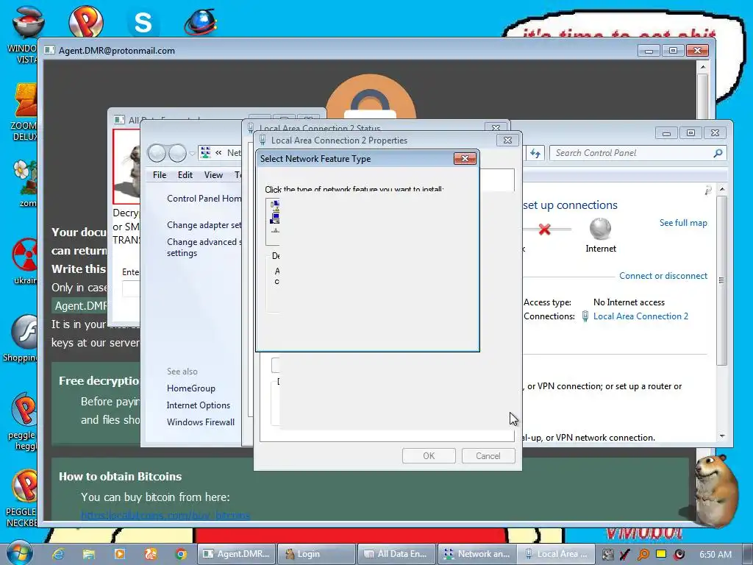Viewport: 753px width, 565px height.
Task: Click the 'How to obtain Bitcoins' heading
Action: [120, 476]
